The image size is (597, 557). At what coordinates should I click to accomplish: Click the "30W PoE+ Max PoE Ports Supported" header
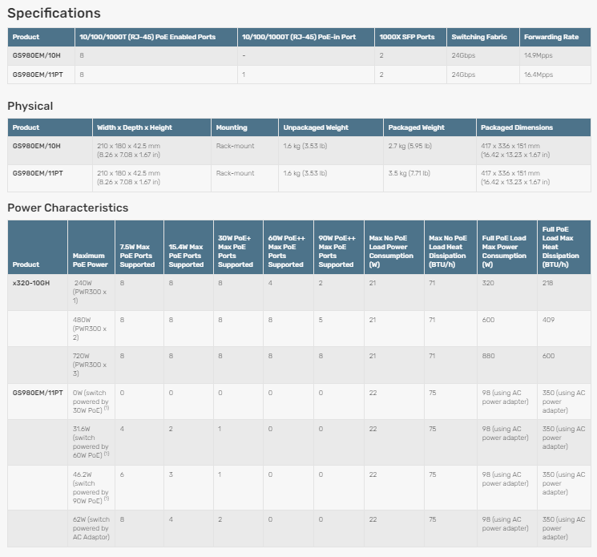[x=238, y=248]
